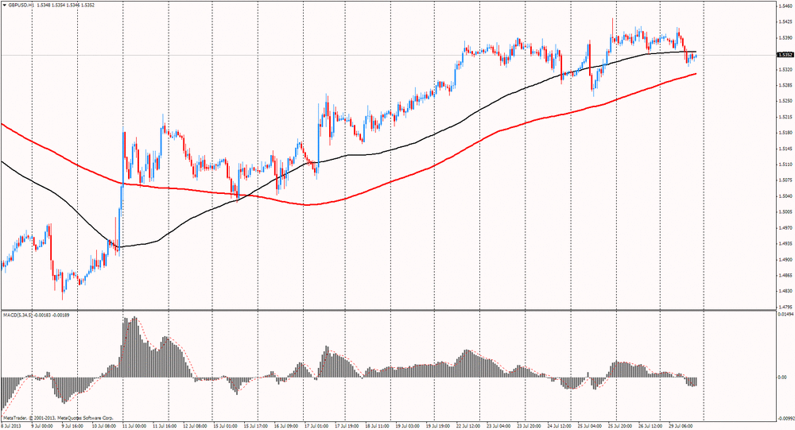Image resolution: width=795 pixels, height=430 pixels.
Task: Click the 19 Jul 03:00 time label
Action: [x=407, y=427]
